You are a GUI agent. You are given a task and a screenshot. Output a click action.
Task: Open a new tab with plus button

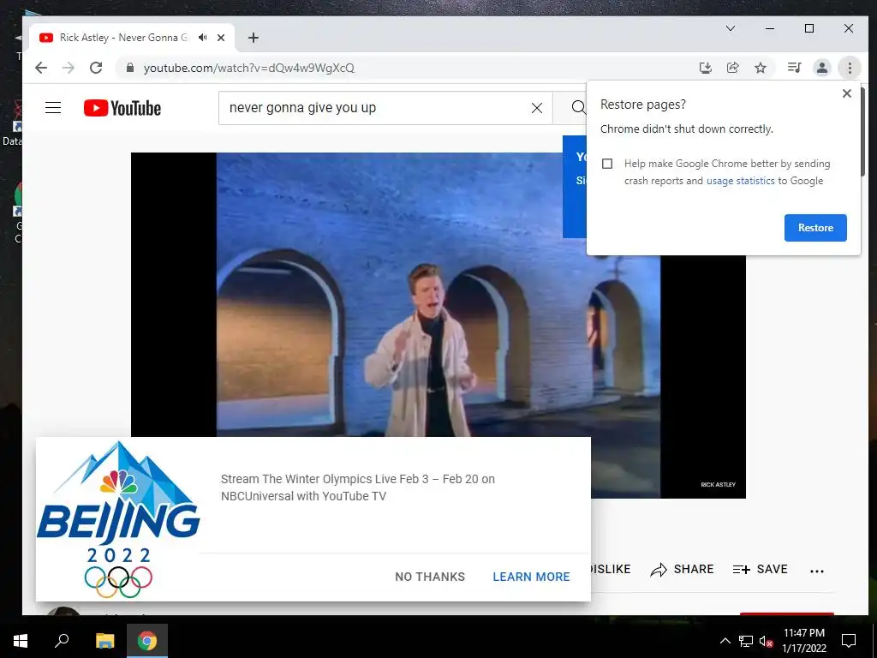254,38
